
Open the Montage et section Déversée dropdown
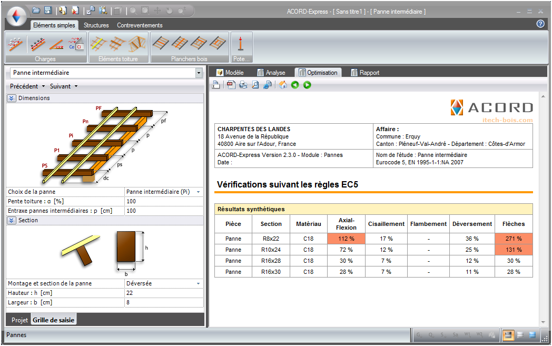(198, 283)
